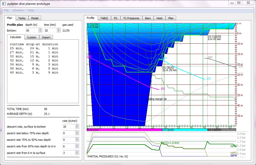Click the gas used value 21/35
This screenshot has width=256, height=165.
pyautogui.click(x=66, y=31)
